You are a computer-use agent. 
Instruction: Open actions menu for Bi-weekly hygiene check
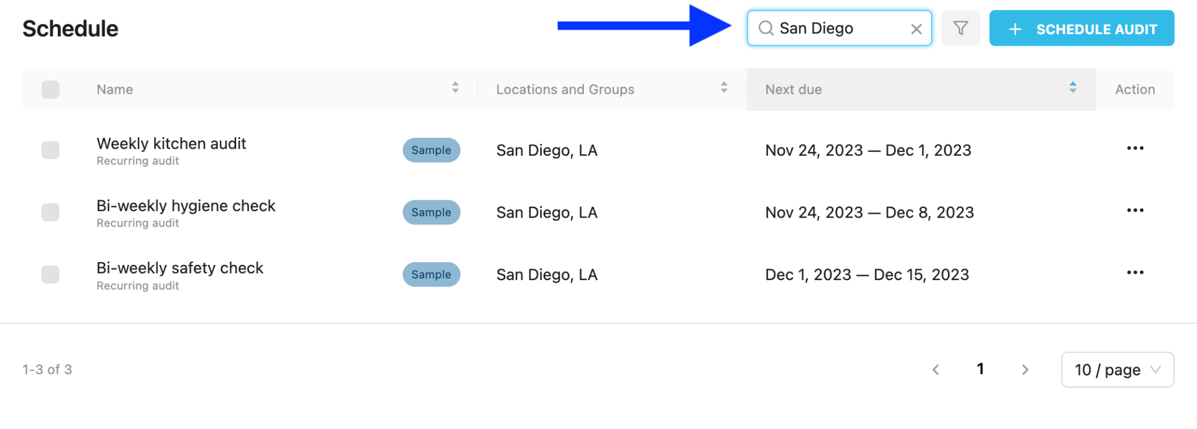(x=1135, y=211)
